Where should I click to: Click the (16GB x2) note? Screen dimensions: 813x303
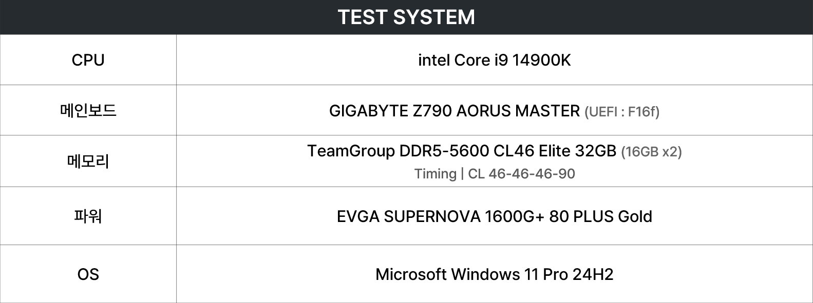(651, 152)
